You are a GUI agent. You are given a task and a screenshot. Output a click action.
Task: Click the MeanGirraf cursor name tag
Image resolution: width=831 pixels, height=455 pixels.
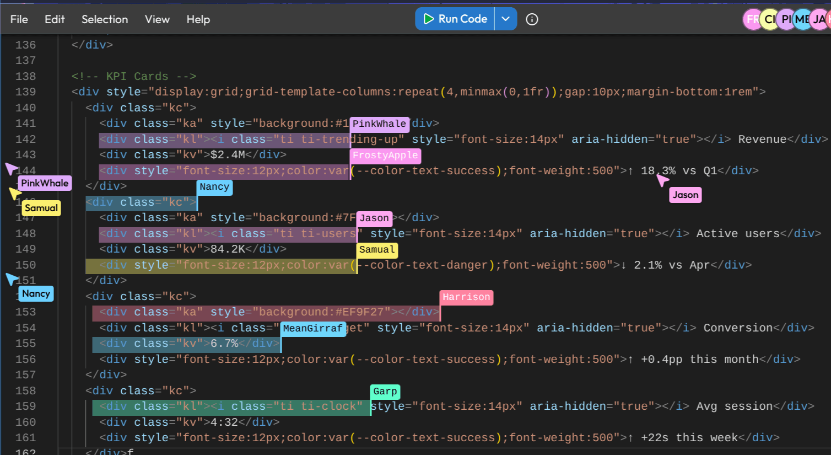coord(313,329)
